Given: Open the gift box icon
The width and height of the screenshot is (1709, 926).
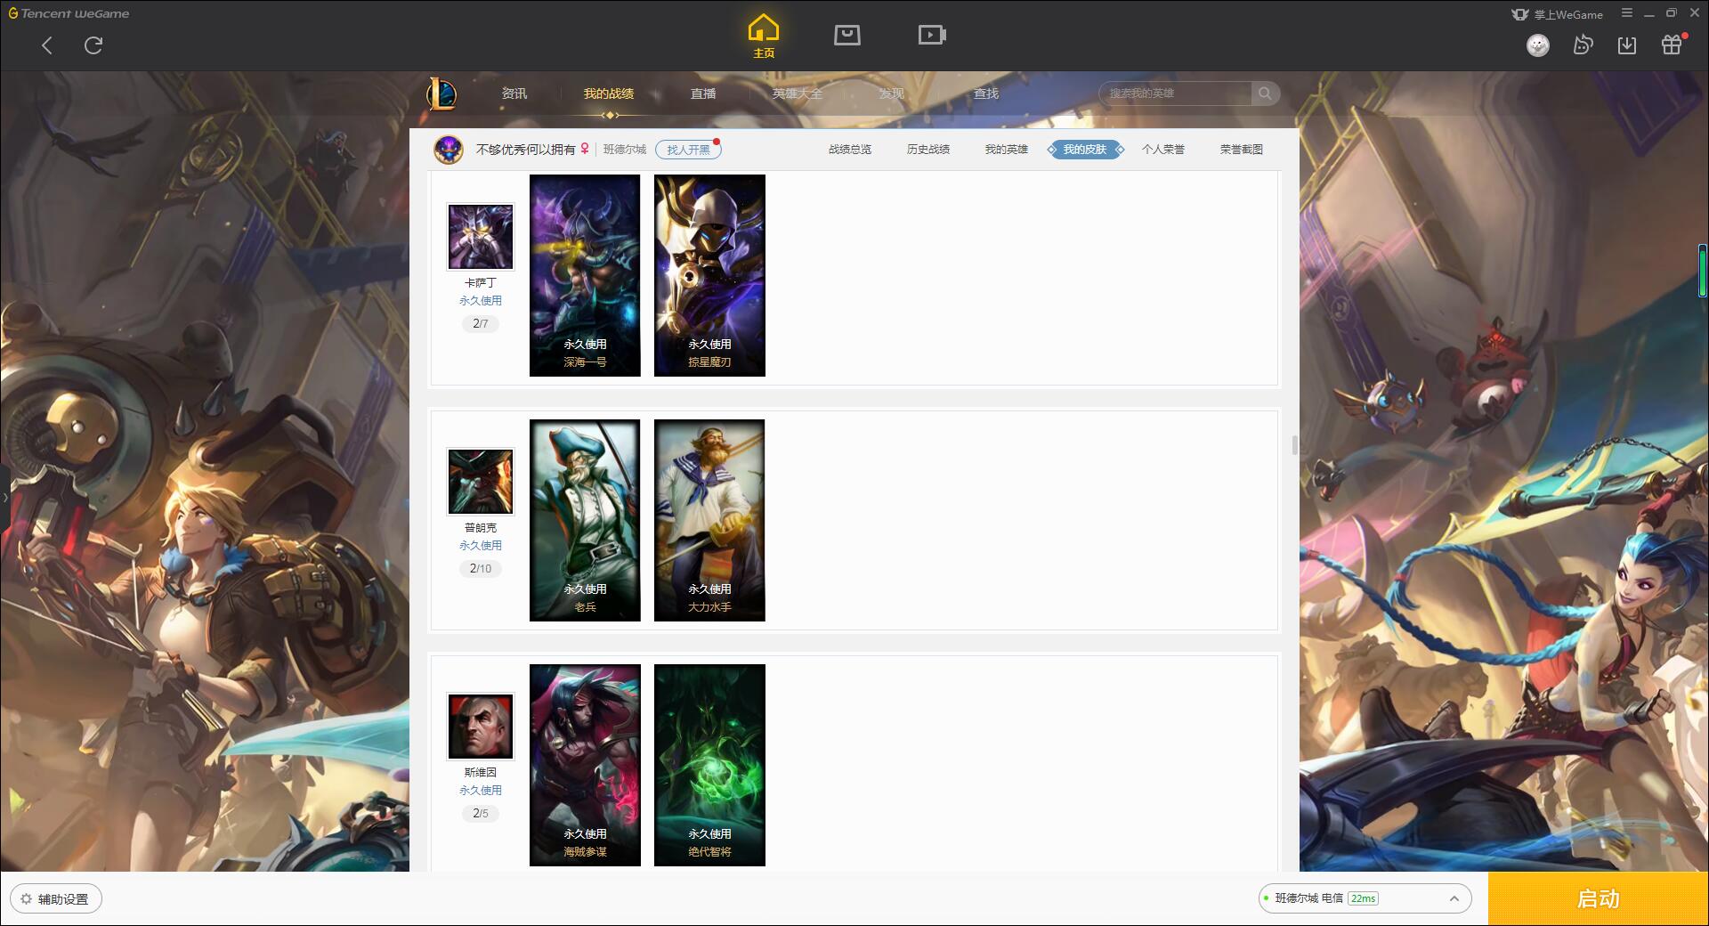Looking at the screenshot, I should (1672, 45).
